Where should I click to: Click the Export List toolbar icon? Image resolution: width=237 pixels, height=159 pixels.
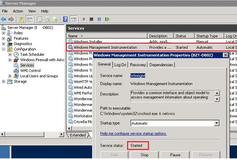point(55,19)
